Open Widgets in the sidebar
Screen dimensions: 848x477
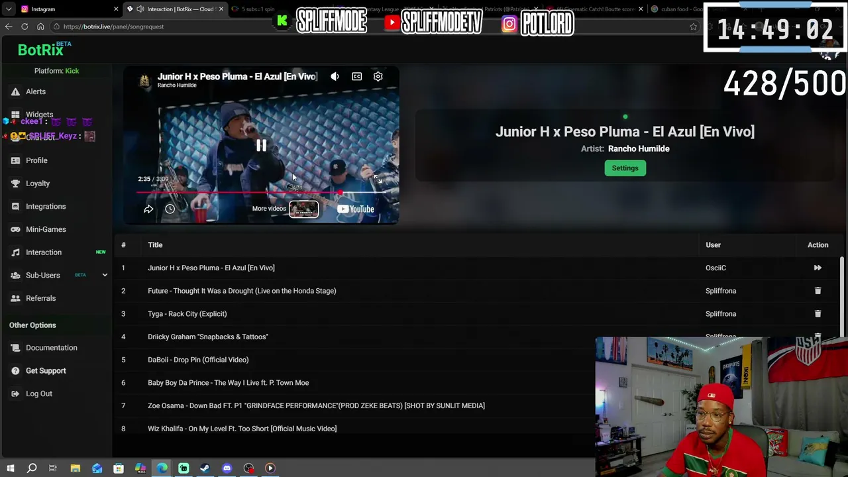coord(39,115)
